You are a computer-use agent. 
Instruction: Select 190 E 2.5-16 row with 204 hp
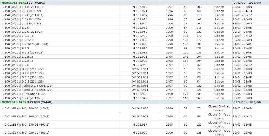[134, 61]
